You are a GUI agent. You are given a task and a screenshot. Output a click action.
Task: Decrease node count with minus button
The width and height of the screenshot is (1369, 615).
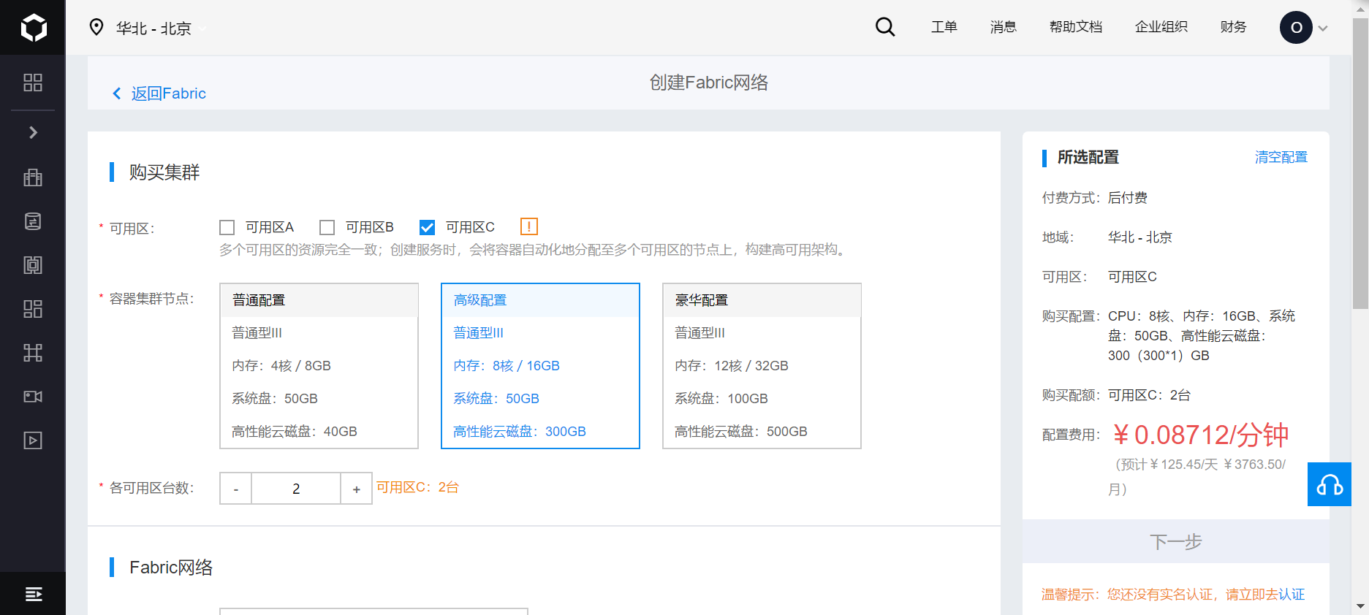coord(236,489)
